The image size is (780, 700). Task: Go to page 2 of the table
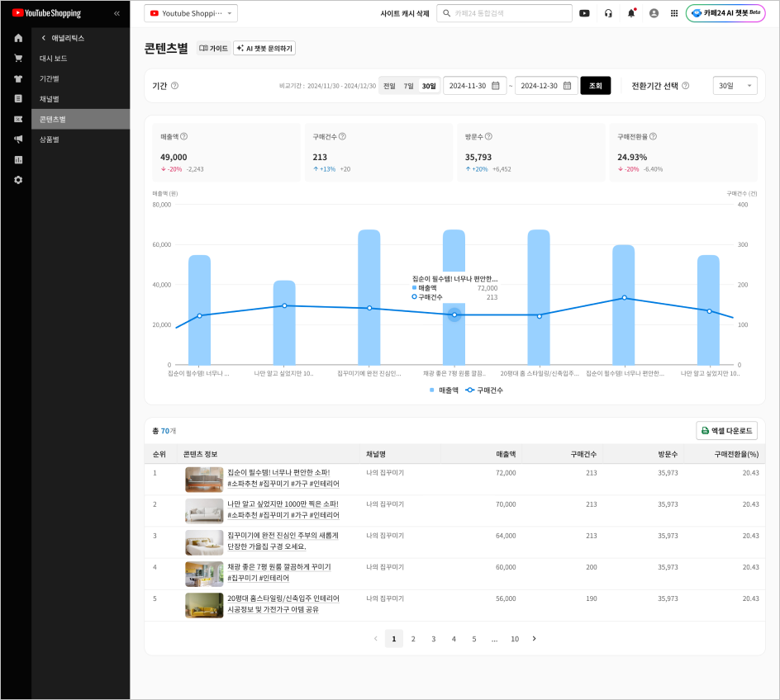click(x=413, y=639)
